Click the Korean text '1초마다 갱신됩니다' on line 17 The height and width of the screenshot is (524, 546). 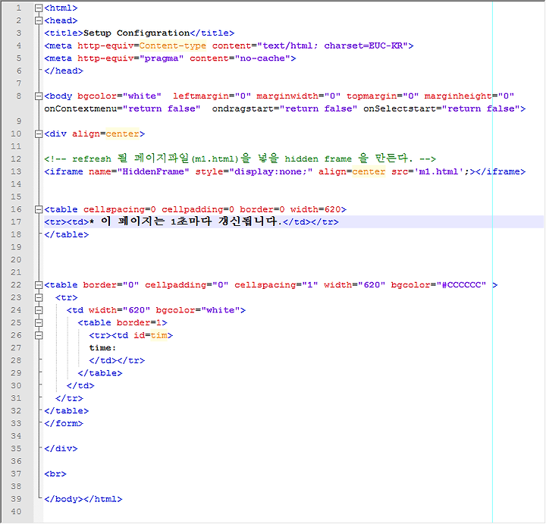(x=224, y=221)
